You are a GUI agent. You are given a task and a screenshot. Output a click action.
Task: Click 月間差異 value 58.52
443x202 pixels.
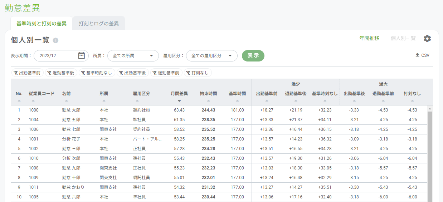point(179,129)
